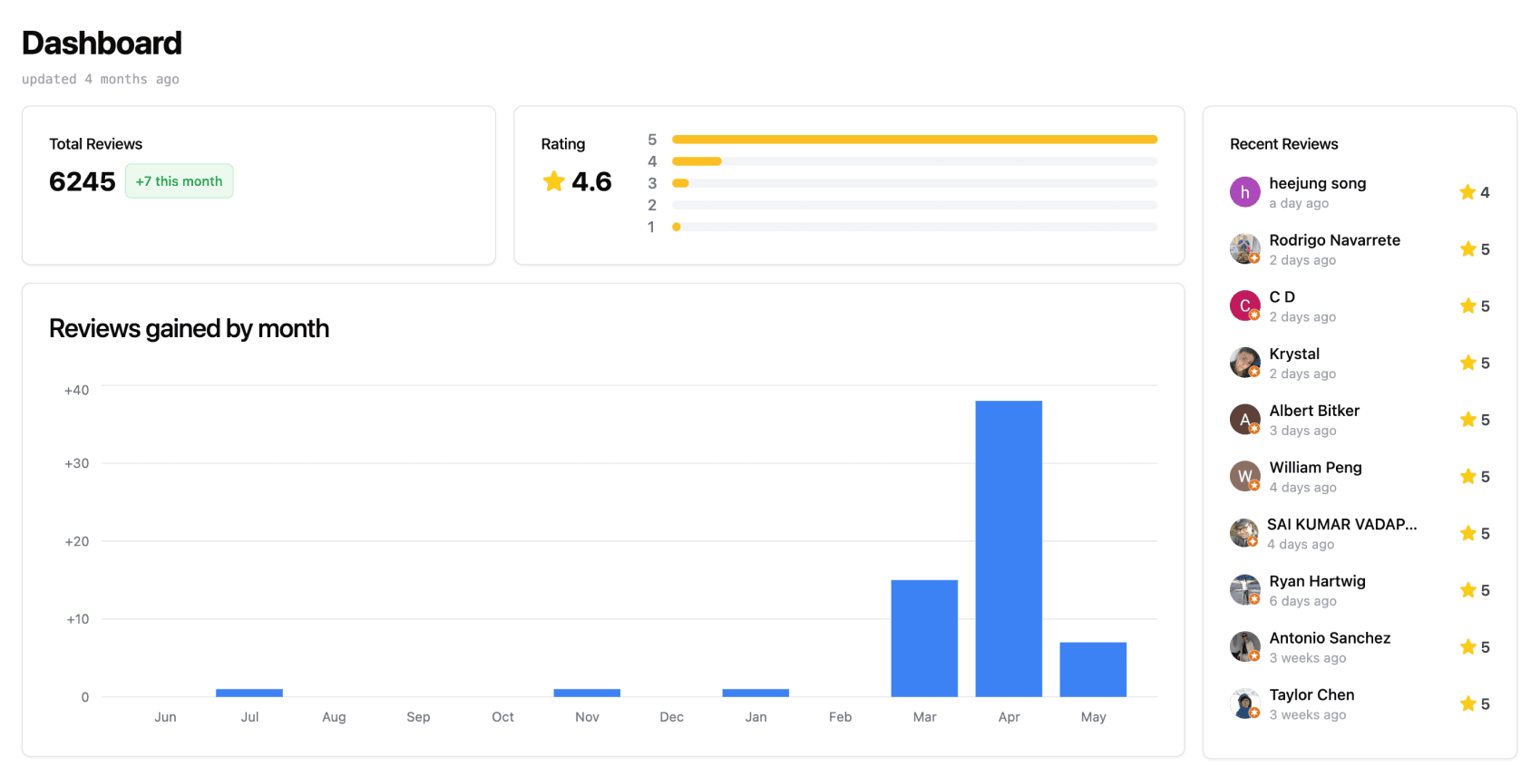
Task: Click Ryan Hartwig's profile picture
Action: coord(1244,590)
